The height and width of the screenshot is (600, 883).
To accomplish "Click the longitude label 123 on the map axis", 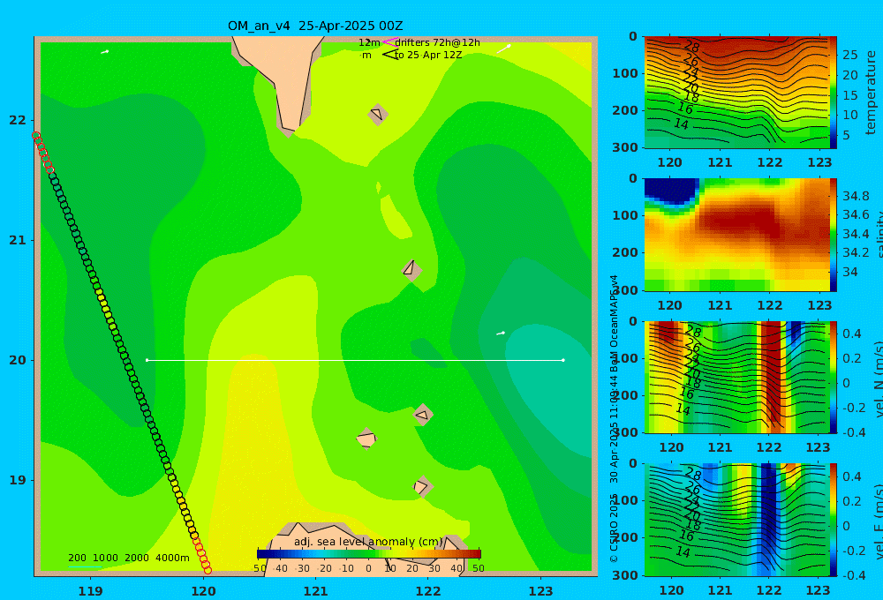I will pos(540,591).
